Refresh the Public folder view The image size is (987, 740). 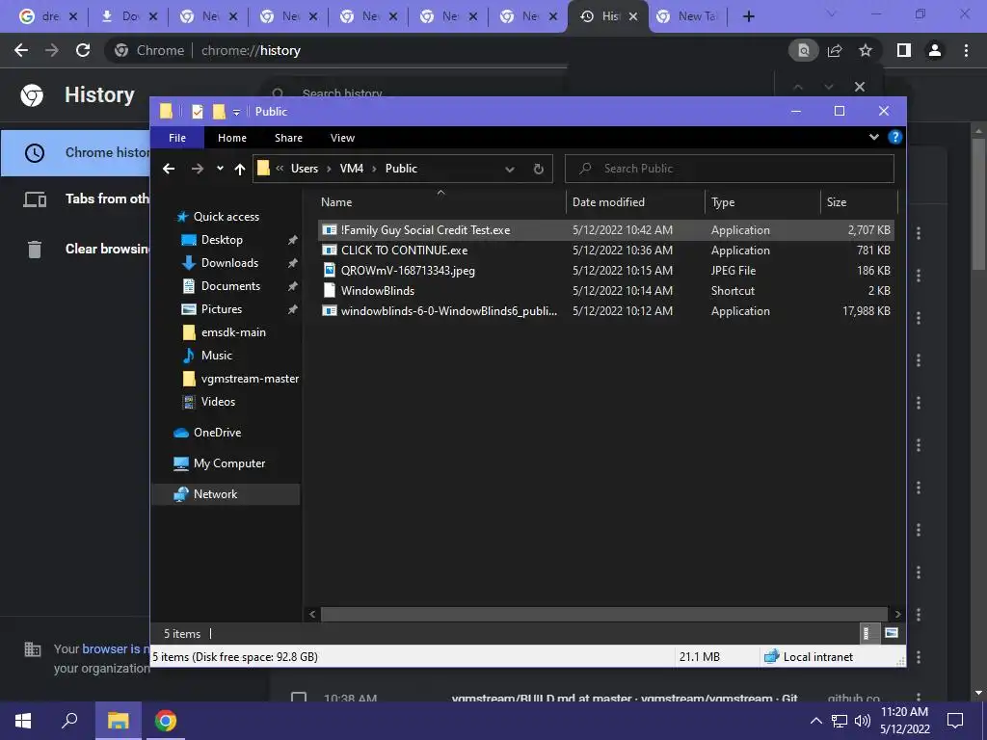tap(538, 170)
